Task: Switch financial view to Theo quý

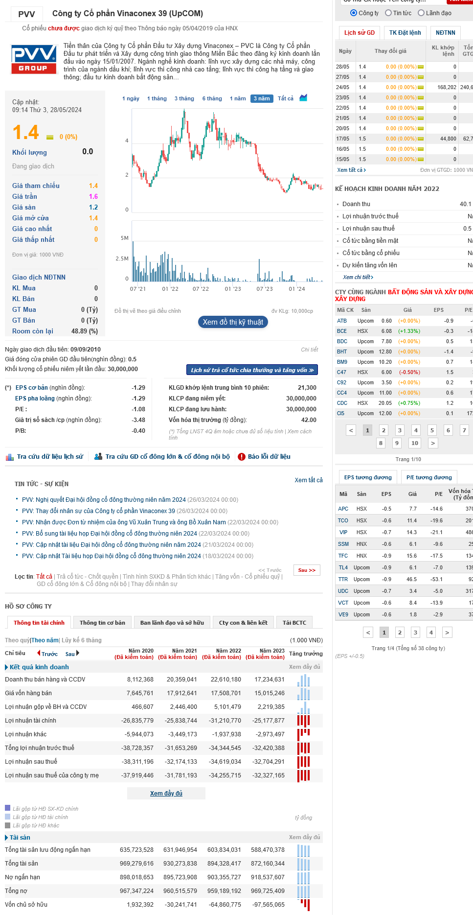Action: click(x=17, y=640)
